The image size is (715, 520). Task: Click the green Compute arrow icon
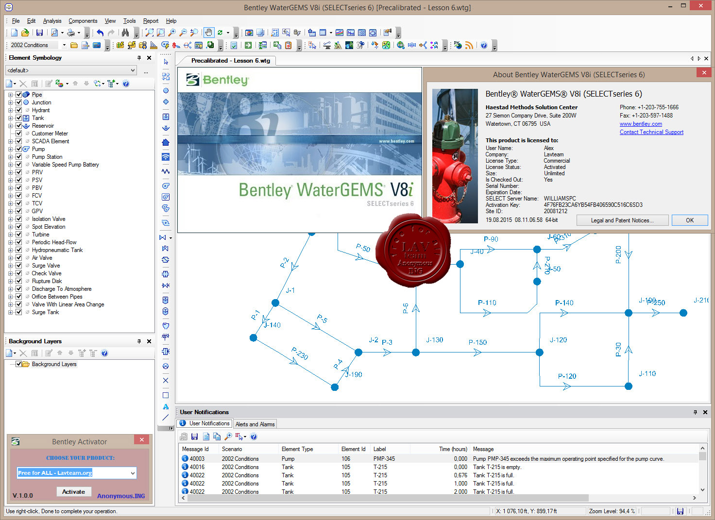248,45
